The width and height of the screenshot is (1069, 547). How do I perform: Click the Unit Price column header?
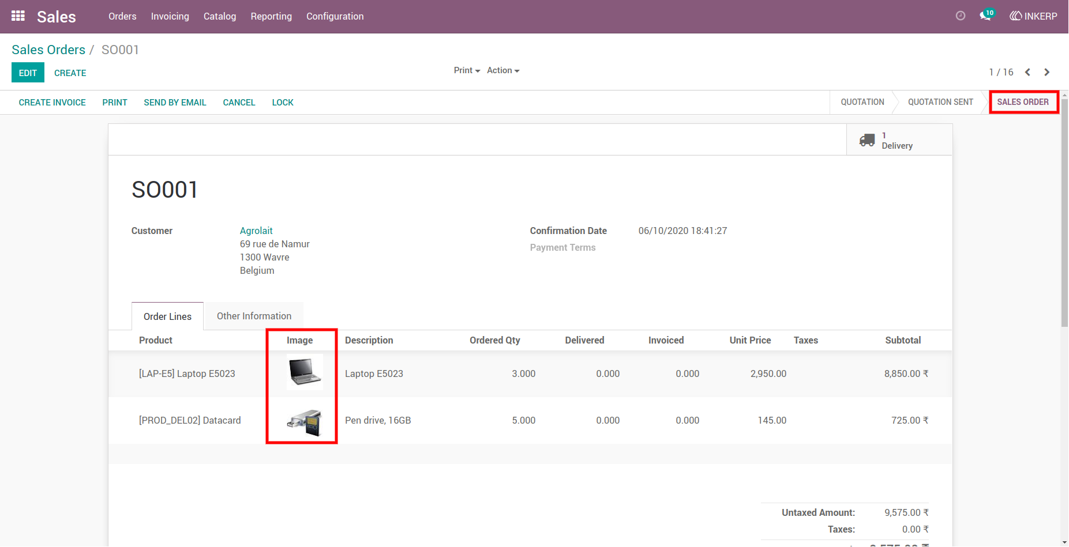tap(750, 340)
